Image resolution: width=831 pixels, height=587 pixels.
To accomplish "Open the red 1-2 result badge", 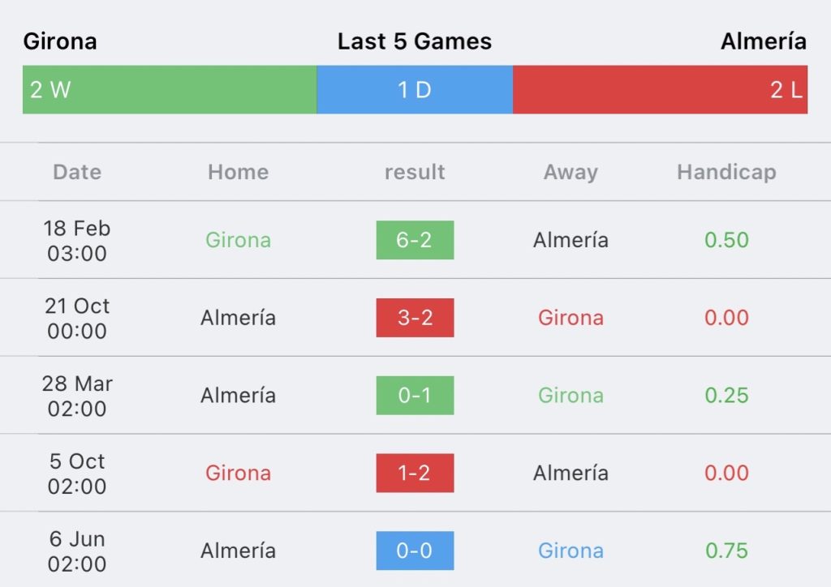I will click(415, 473).
